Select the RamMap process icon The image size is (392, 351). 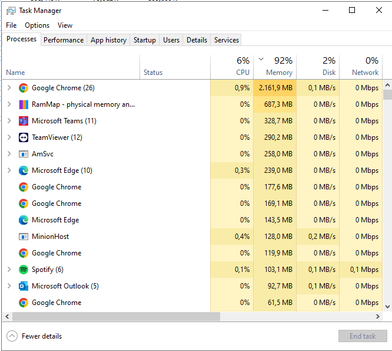tap(24, 104)
